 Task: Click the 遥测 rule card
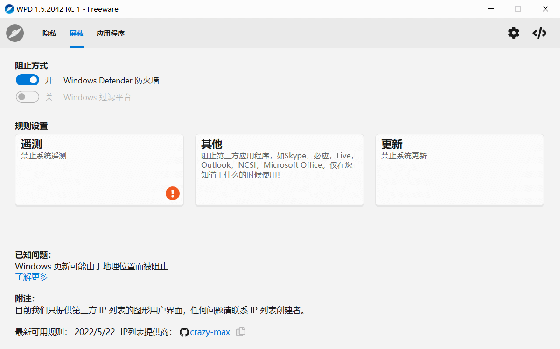coord(99,170)
